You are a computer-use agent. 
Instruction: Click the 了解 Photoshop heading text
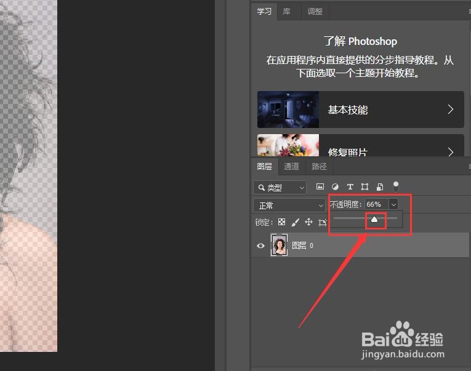360,41
